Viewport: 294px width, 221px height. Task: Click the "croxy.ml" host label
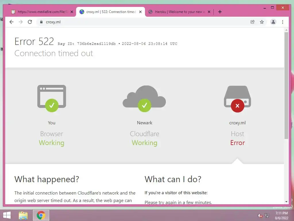237,123
